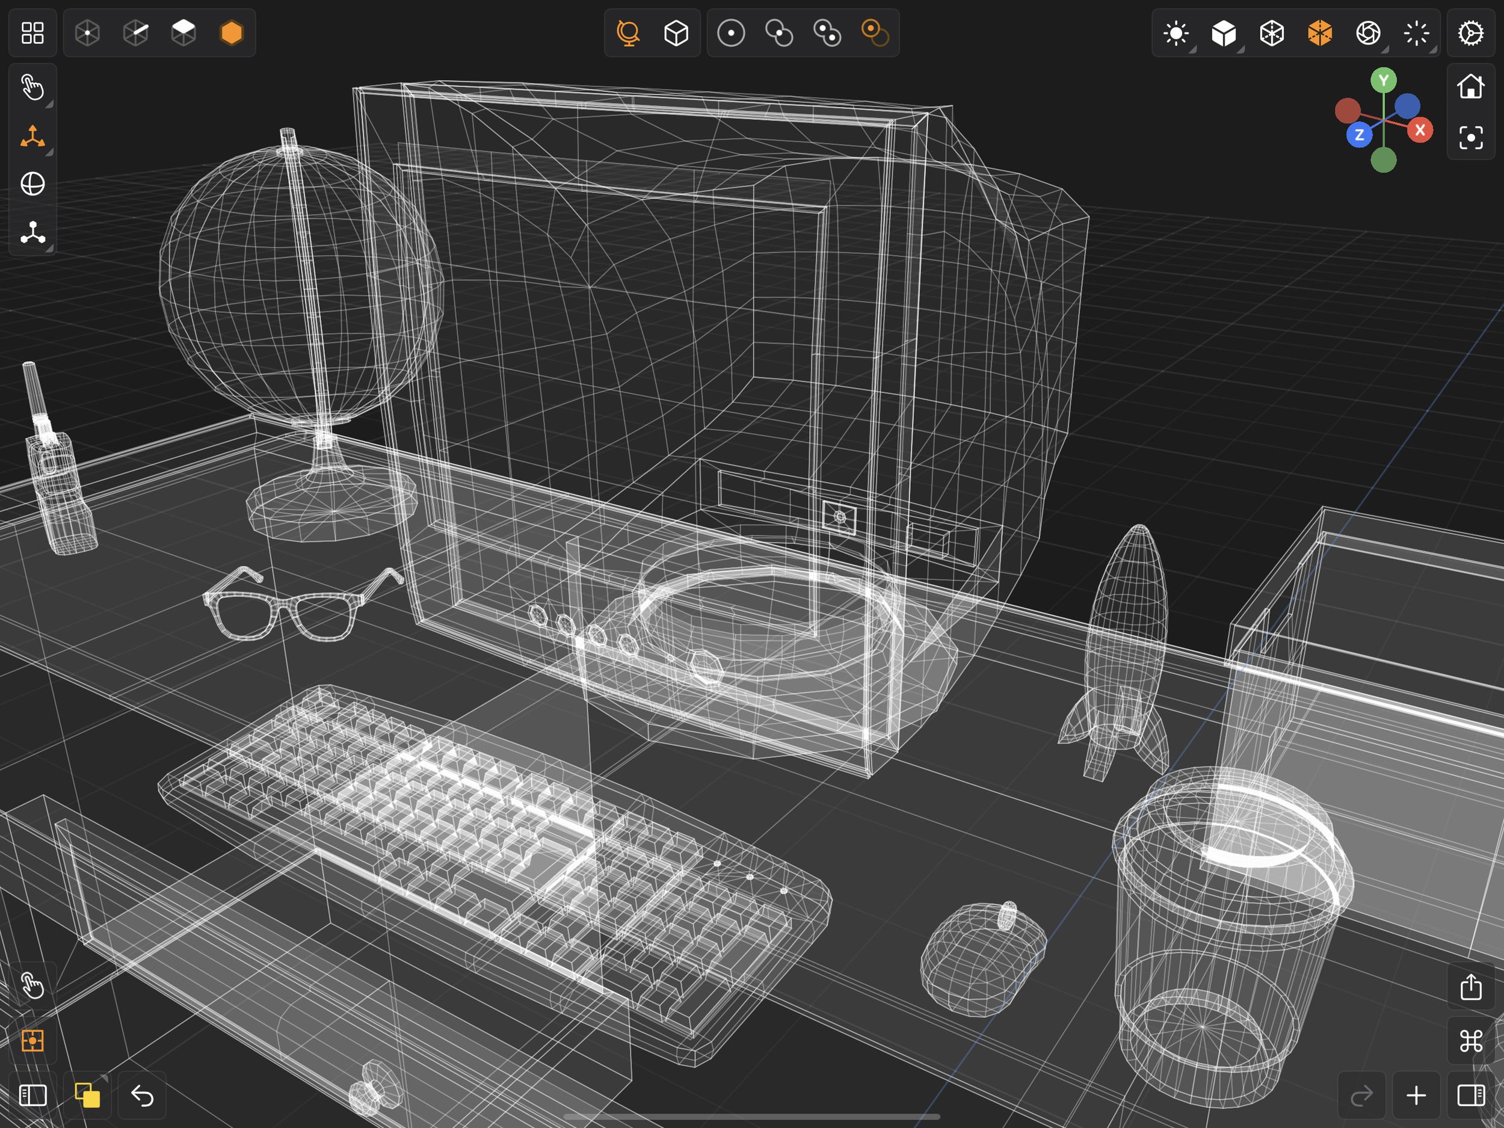Toggle the left sidebar panel

[32, 1096]
